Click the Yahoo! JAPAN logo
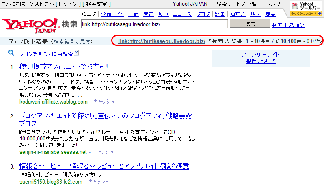 [30, 26]
